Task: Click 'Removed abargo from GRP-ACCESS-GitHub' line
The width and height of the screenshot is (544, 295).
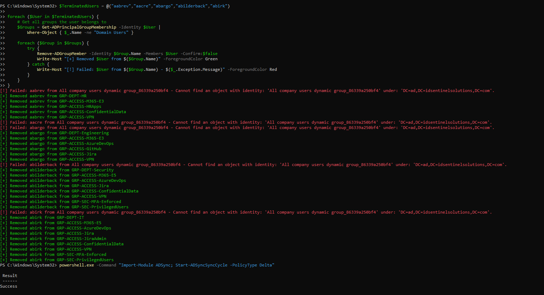Action: (x=51, y=149)
